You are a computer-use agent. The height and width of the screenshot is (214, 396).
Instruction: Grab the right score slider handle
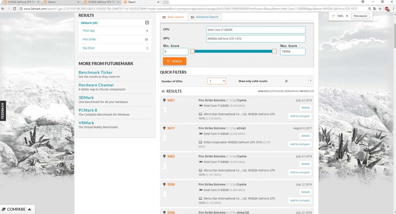[x=274, y=51]
